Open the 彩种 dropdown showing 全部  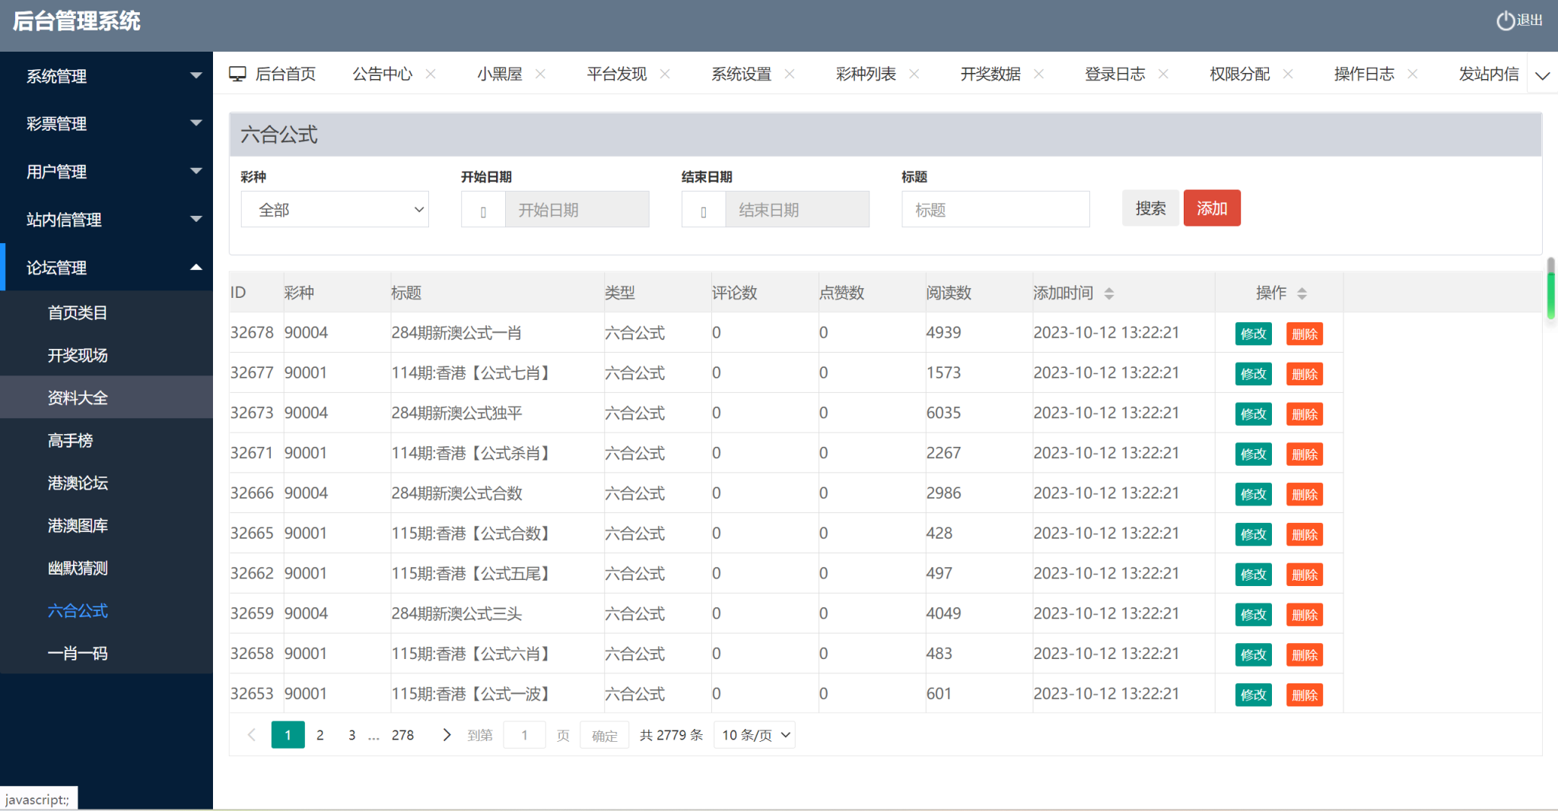(x=335, y=209)
